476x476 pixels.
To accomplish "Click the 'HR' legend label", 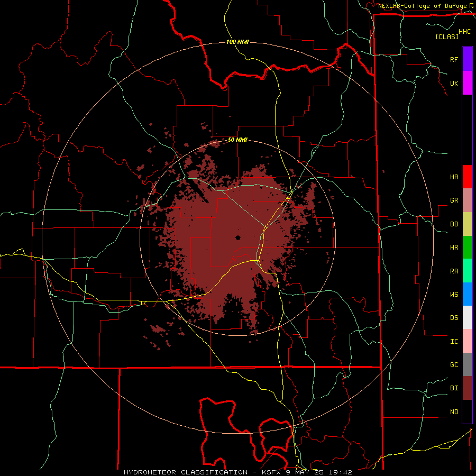I will [454, 248].
